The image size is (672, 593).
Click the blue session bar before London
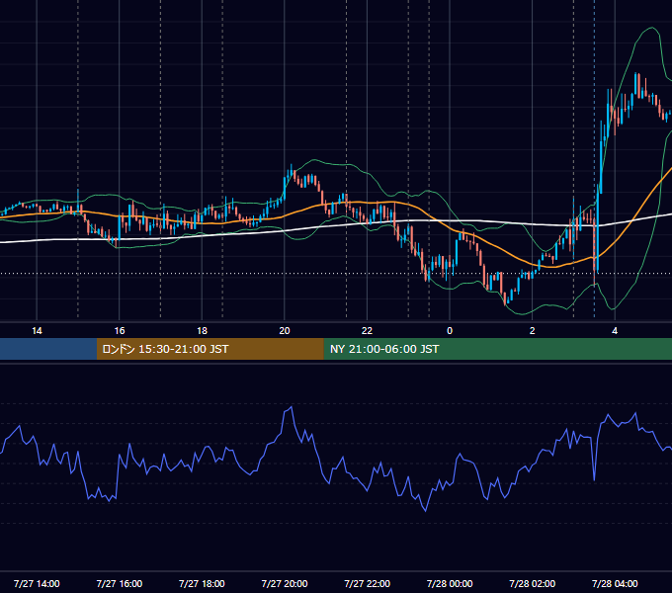[48, 349]
